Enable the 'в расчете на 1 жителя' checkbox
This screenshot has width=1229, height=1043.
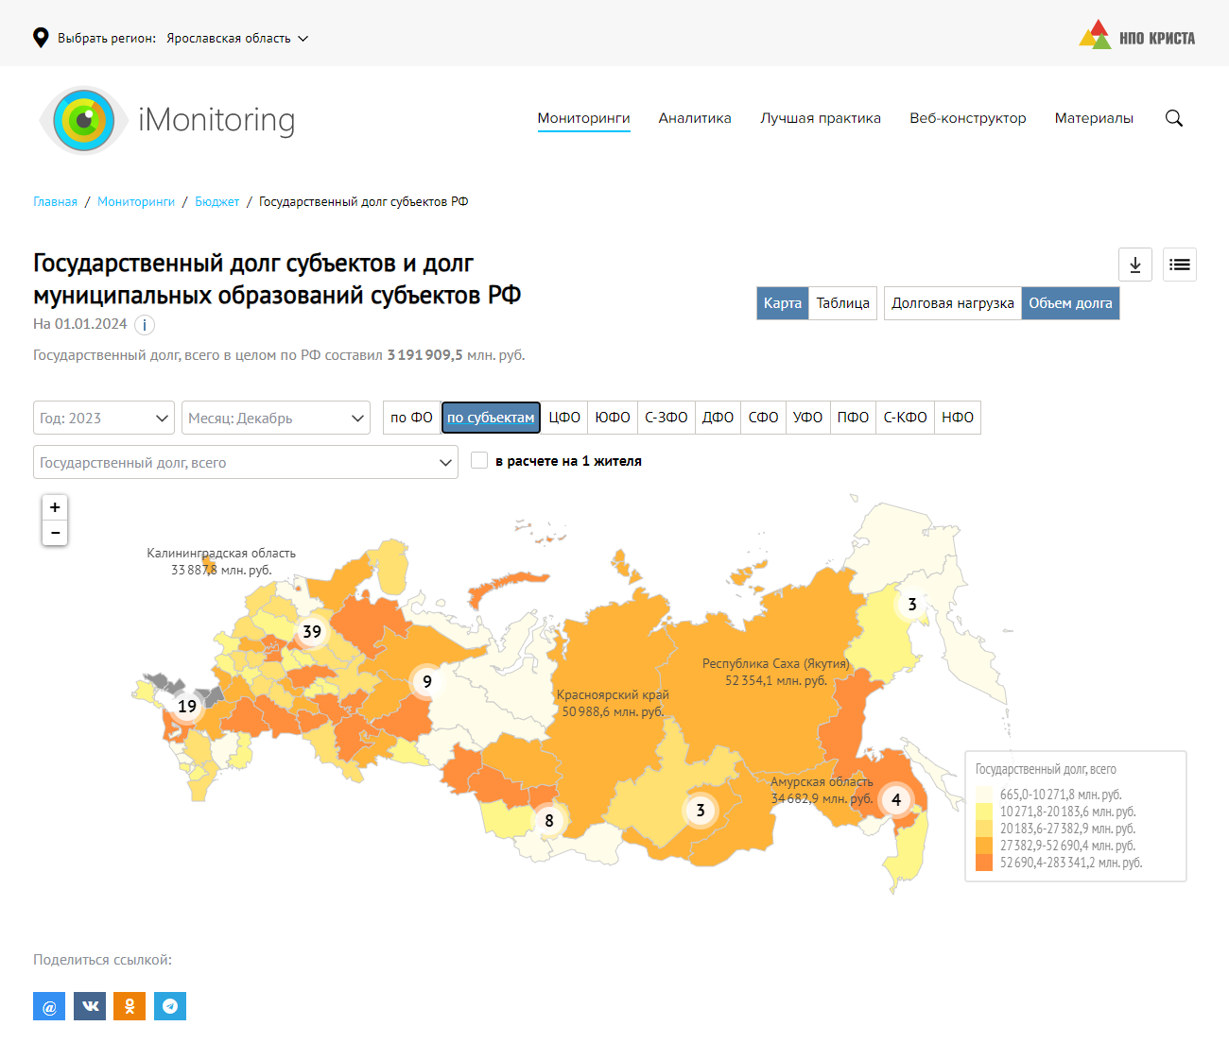(479, 460)
